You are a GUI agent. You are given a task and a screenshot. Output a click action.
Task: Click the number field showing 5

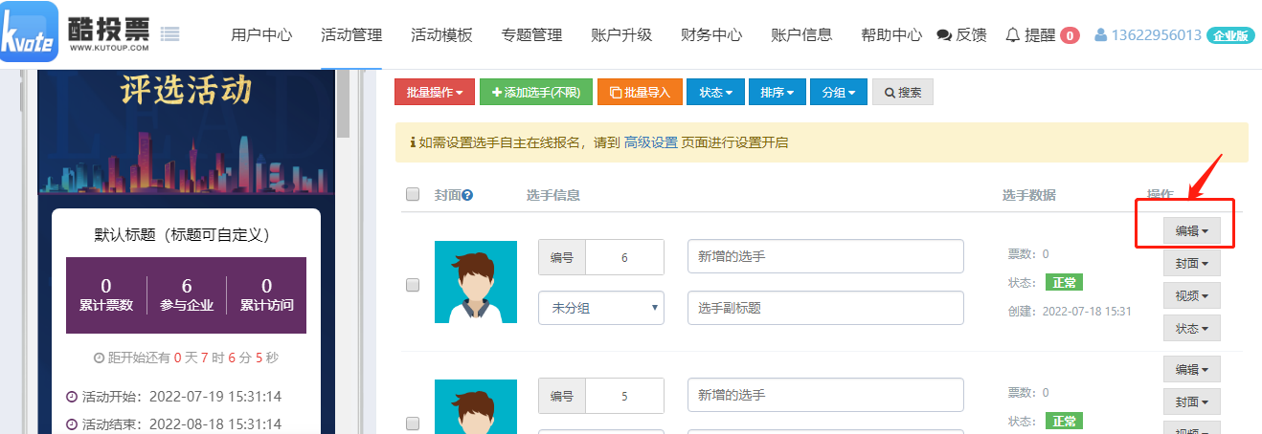[x=624, y=396]
